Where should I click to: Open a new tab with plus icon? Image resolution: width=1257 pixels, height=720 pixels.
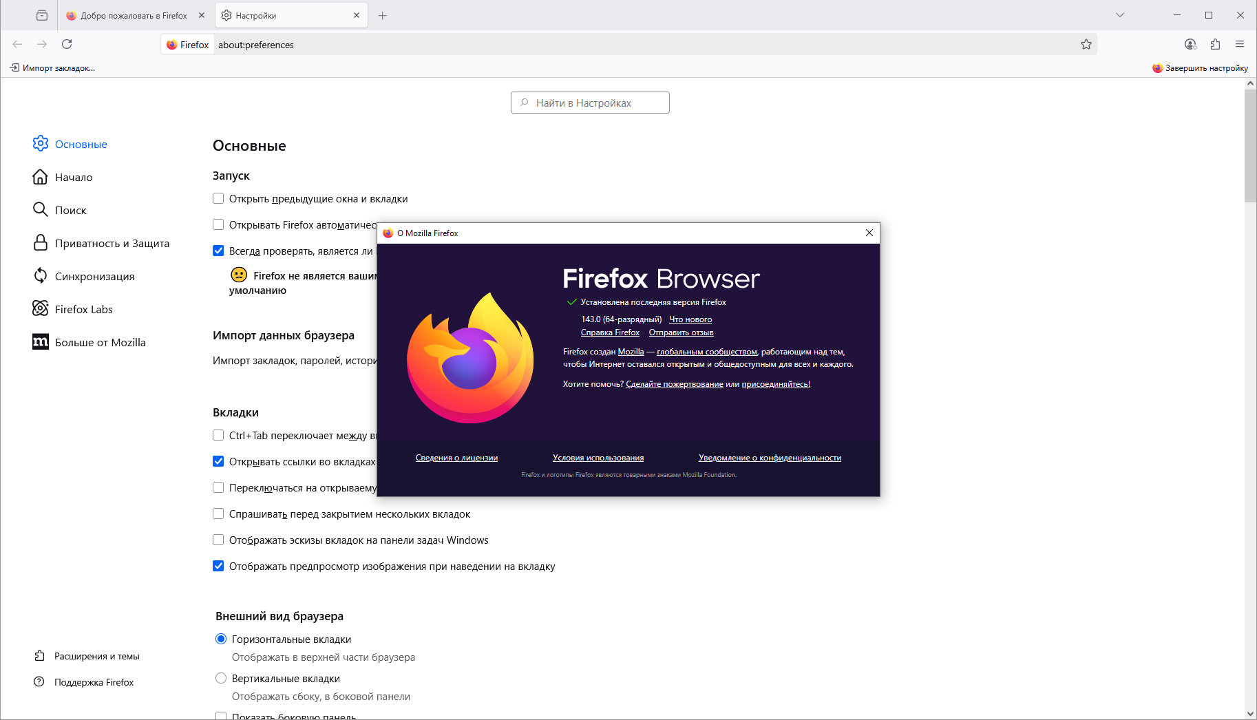[x=383, y=15]
